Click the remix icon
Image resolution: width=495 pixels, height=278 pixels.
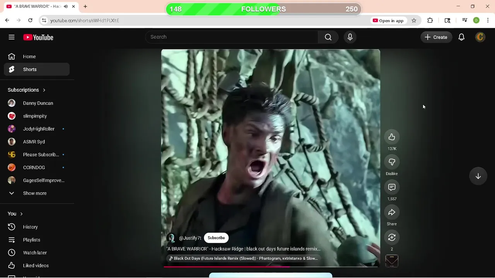tap(392, 237)
